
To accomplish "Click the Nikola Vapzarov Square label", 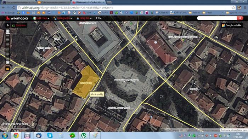I will click(126, 80).
